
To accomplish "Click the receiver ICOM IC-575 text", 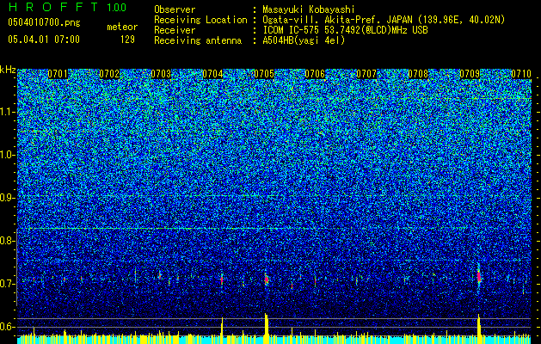I will point(345,30).
